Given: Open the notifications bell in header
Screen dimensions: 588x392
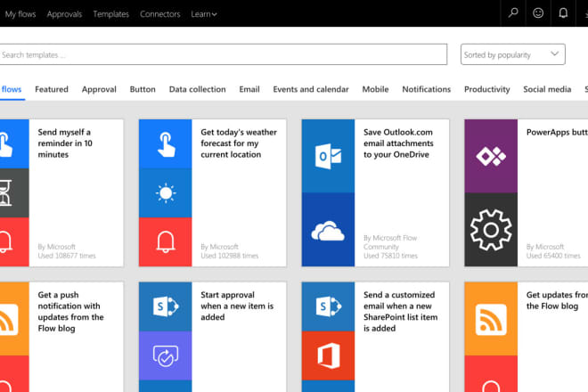Looking at the screenshot, I should 563,13.
